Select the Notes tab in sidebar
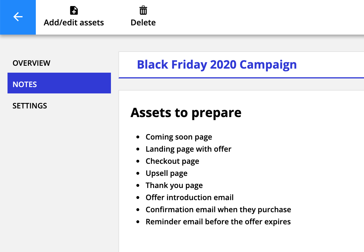This screenshot has height=252, width=364. (x=59, y=83)
